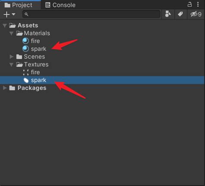Collapse the Materials folder arrow
Image resolution: width=205 pixels, height=186 pixels.
pos(11,33)
